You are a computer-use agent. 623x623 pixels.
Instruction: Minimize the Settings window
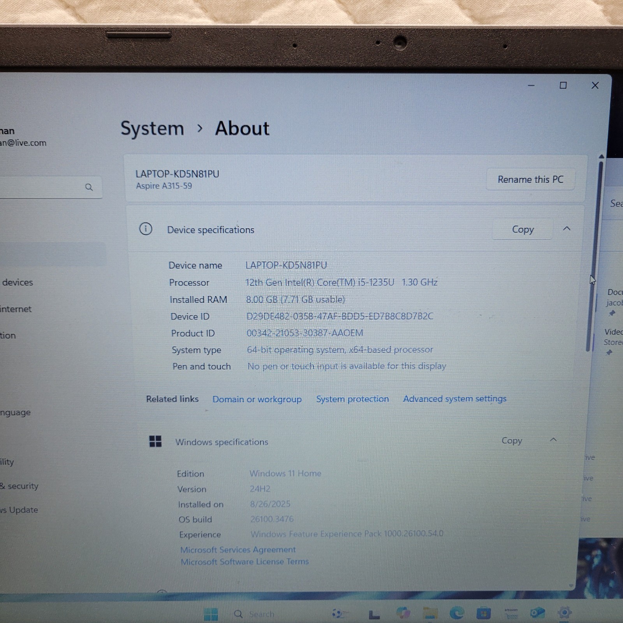click(531, 85)
